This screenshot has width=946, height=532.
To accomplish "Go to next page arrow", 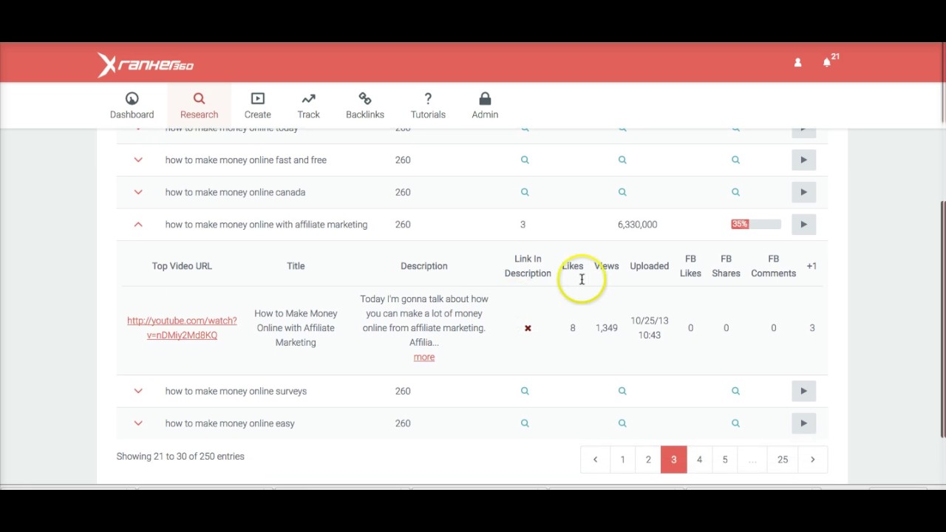I will click(x=812, y=460).
